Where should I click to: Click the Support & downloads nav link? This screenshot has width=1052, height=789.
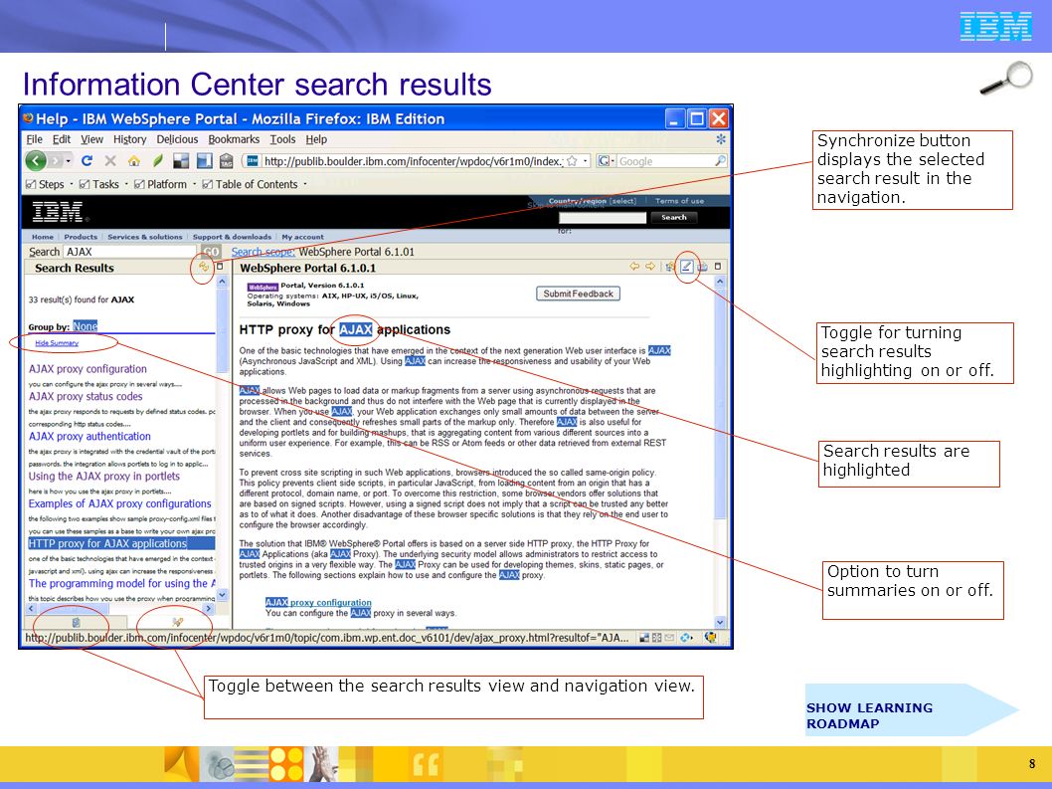tap(232, 237)
